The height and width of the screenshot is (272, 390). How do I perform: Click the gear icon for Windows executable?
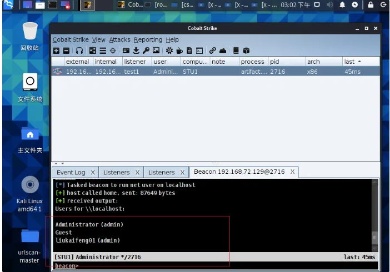pos(169,51)
